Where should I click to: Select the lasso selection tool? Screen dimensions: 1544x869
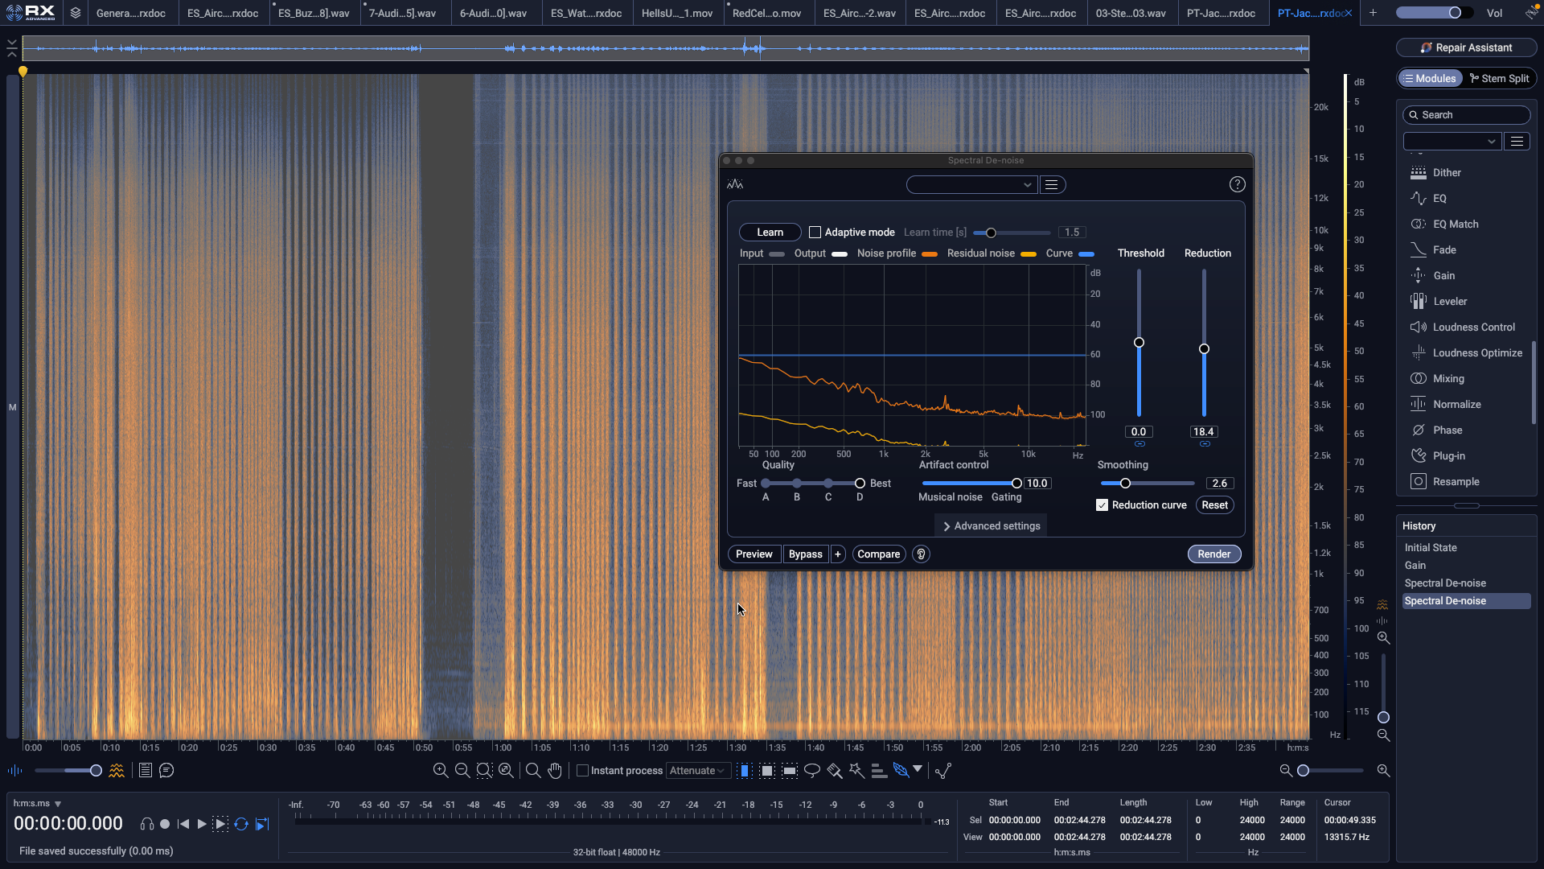(811, 771)
